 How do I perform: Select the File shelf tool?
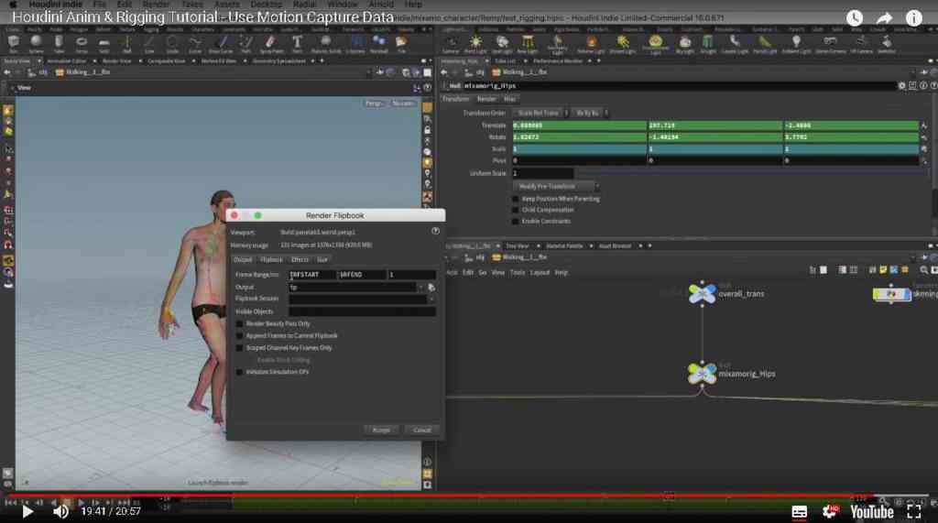(x=401, y=42)
